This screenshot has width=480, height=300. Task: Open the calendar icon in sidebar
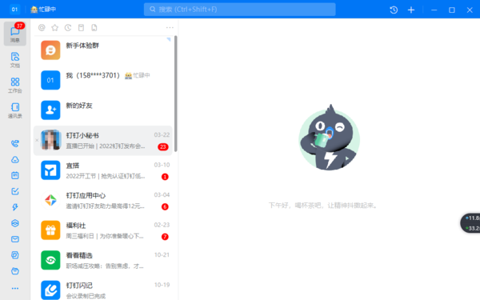pos(15,175)
